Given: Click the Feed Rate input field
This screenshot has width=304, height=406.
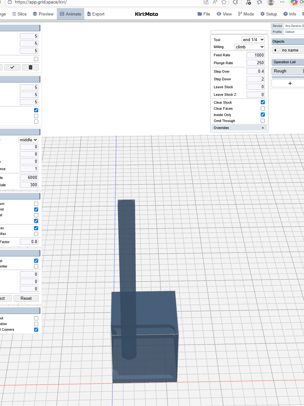Looking at the screenshot, I should [x=255, y=55].
